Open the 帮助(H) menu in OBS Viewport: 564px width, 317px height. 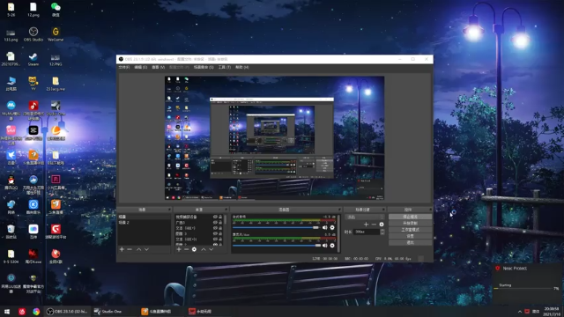(242, 67)
